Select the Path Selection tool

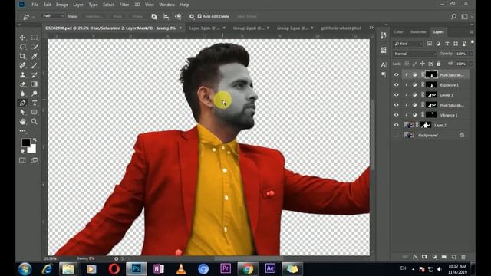22,112
